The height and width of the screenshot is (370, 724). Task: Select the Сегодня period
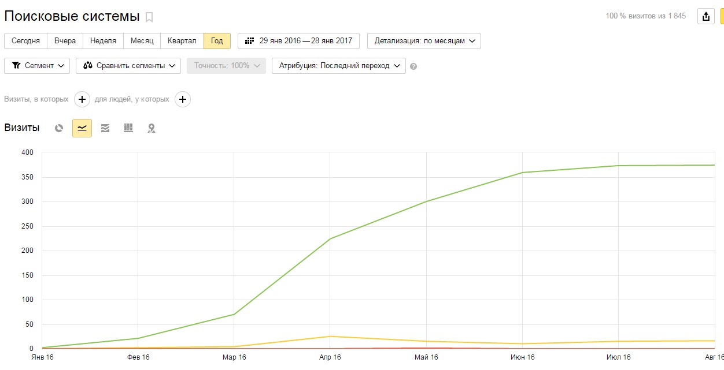25,41
